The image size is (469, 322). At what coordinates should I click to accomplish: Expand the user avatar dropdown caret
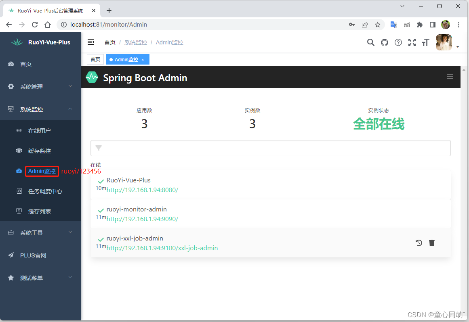pos(458,46)
